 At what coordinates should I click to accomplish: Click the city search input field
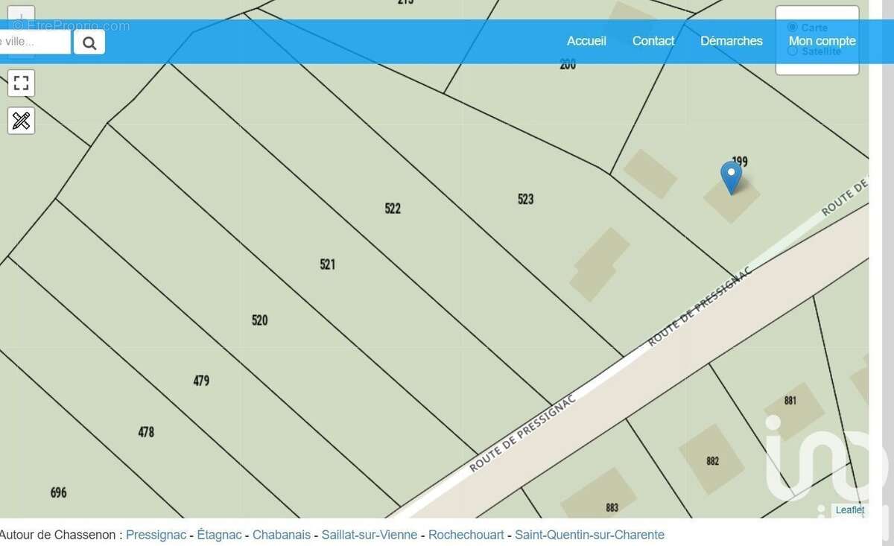(x=34, y=42)
